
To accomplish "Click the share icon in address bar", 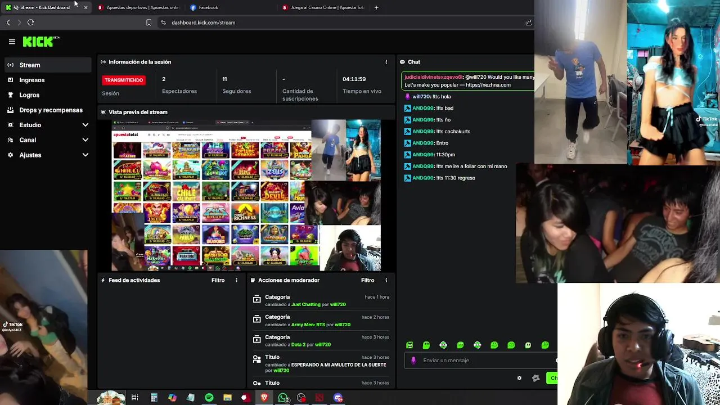I will click(528, 22).
